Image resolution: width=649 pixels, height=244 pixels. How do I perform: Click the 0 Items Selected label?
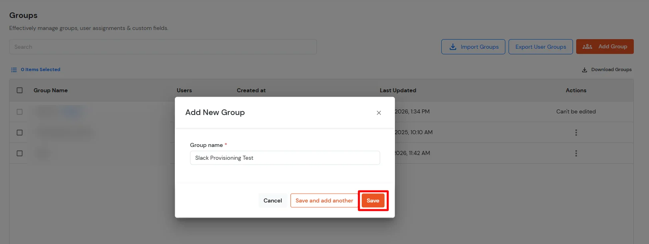40,69
